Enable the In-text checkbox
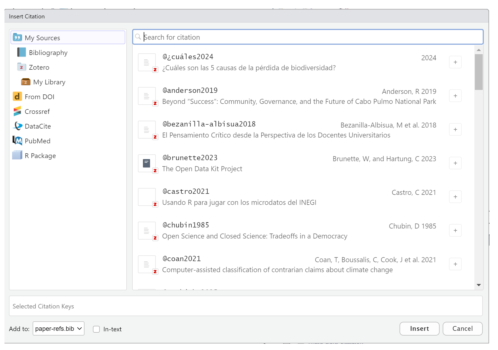 (96, 329)
